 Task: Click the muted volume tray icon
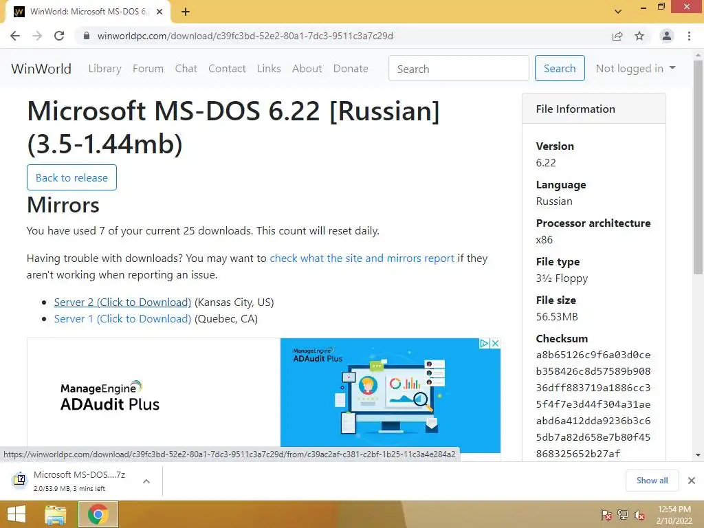click(639, 515)
